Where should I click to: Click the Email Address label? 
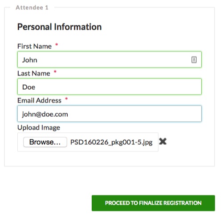(39, 100)
